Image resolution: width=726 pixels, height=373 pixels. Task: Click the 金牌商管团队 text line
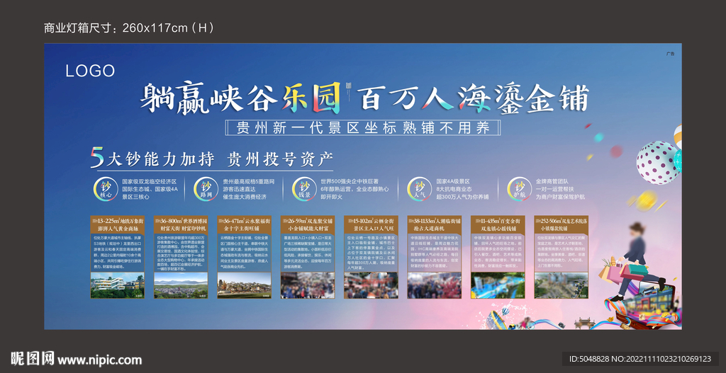551,182
